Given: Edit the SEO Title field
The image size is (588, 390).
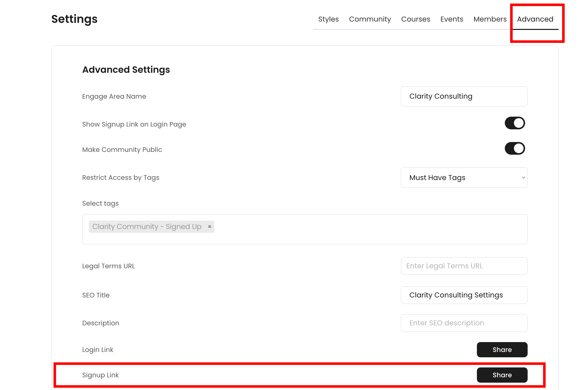Looking at the screenshot, I should tap(464, 295).
